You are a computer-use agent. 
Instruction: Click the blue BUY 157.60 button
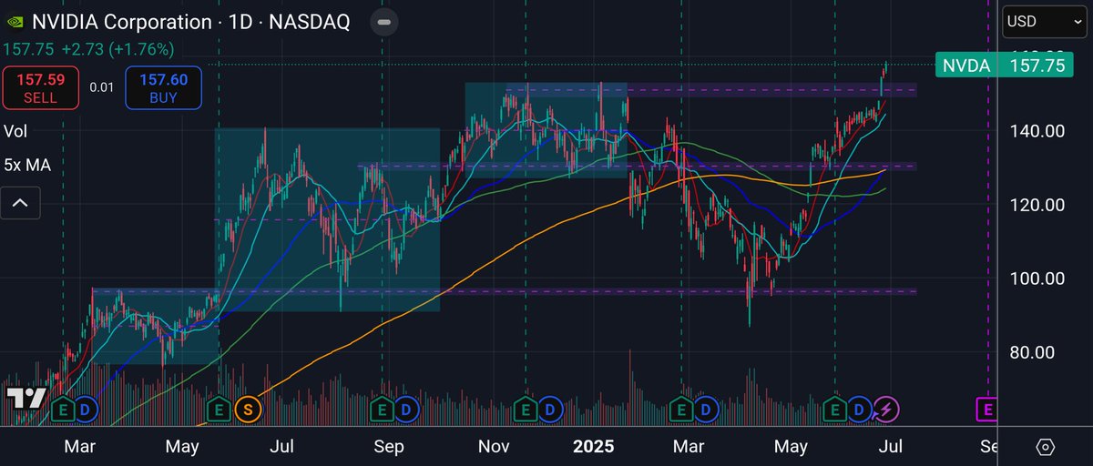point(163,88)
